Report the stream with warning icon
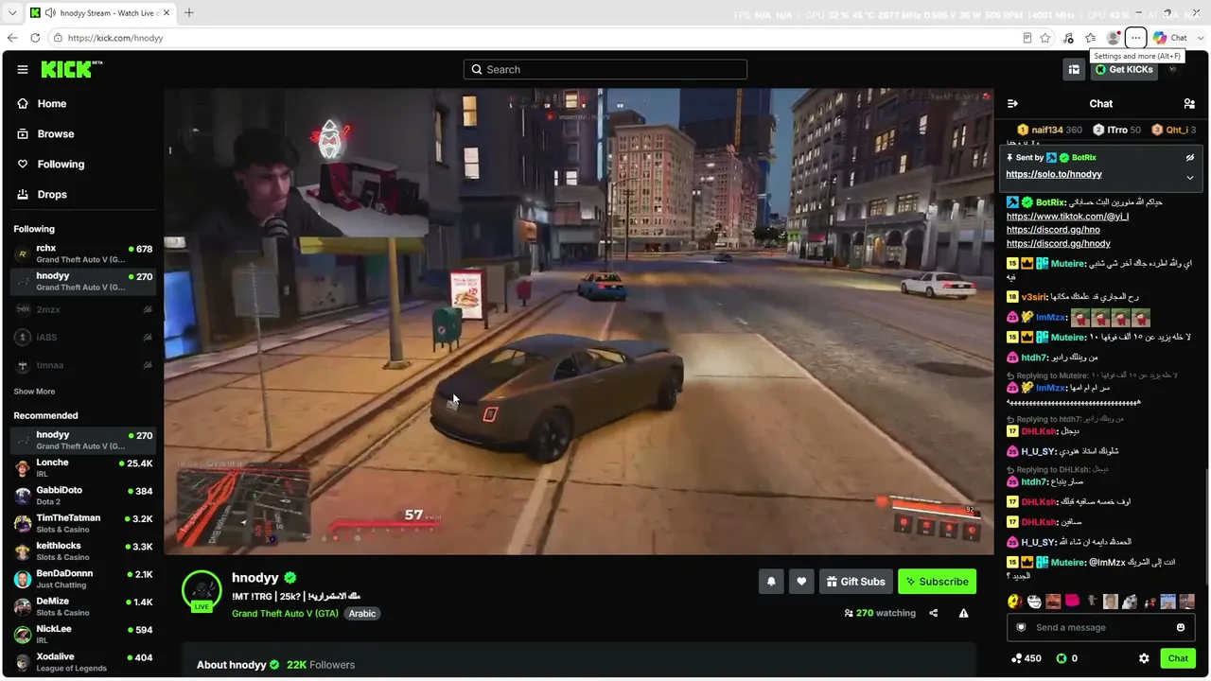 click(963, 613)
